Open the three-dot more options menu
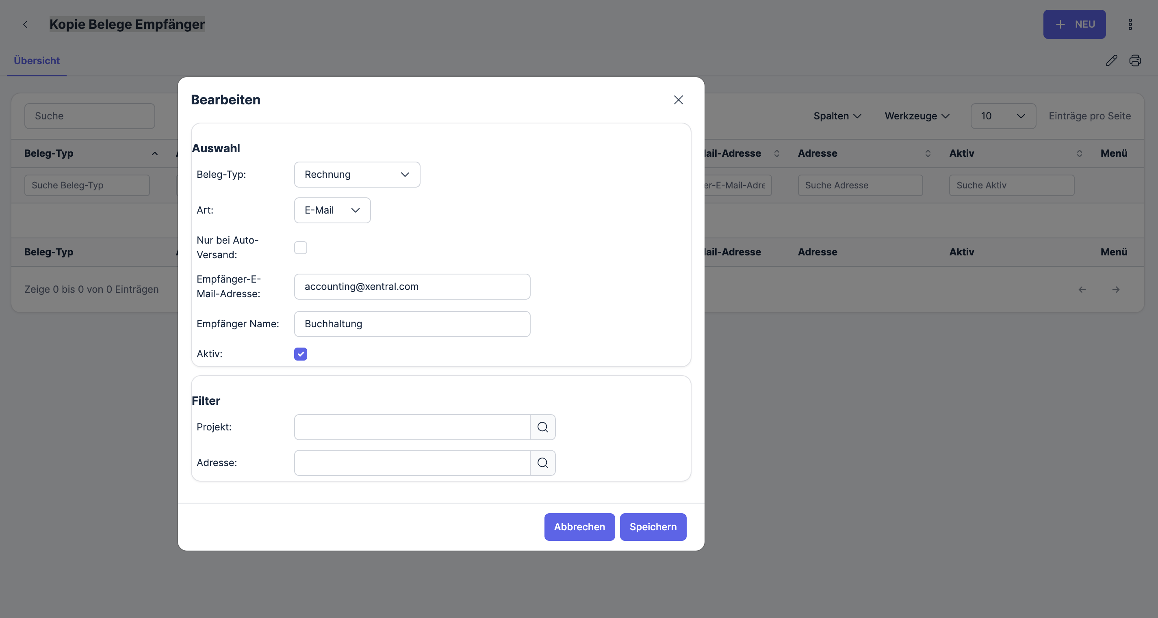 [x=1130, y=24]
